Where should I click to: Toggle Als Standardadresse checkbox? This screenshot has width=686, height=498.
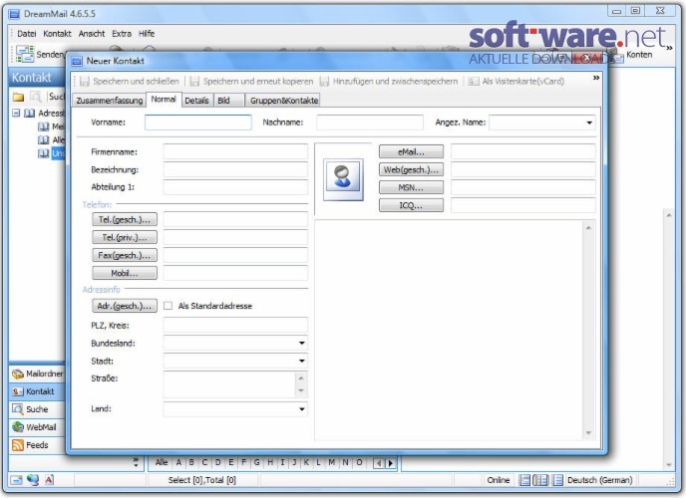point(168,306)
